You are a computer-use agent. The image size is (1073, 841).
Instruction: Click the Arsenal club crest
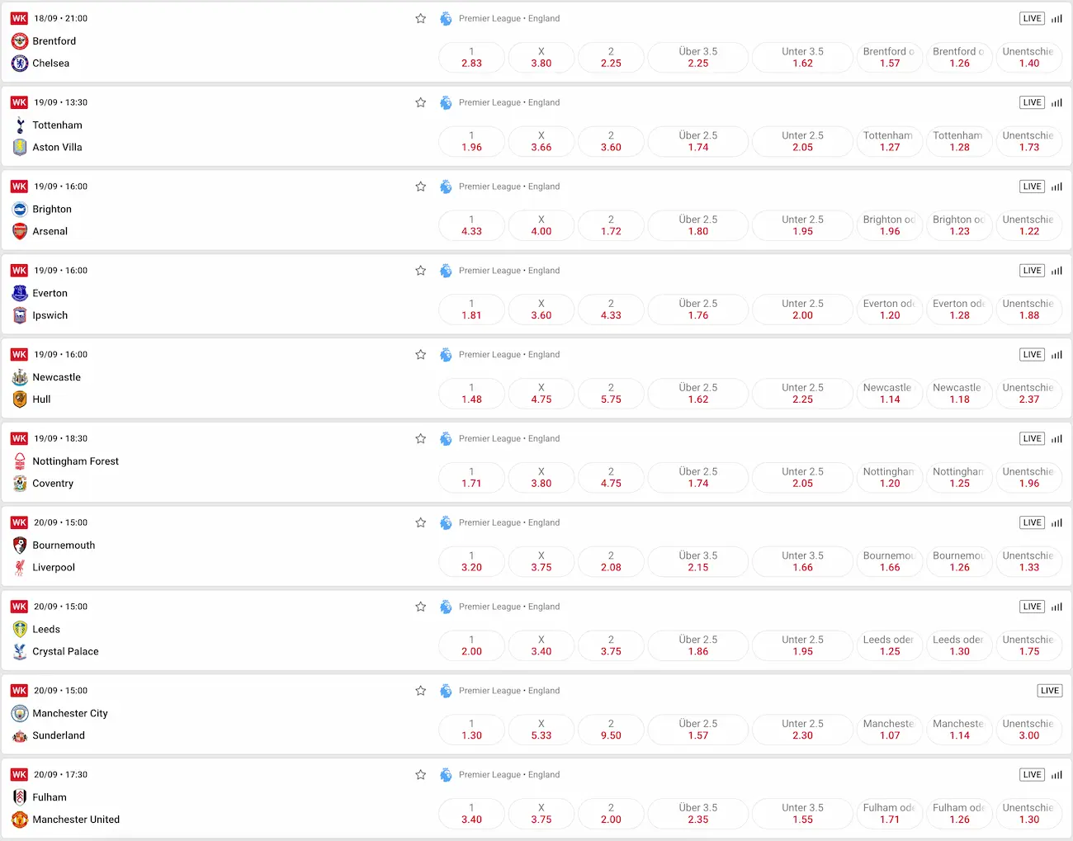[x=20, y=231]
